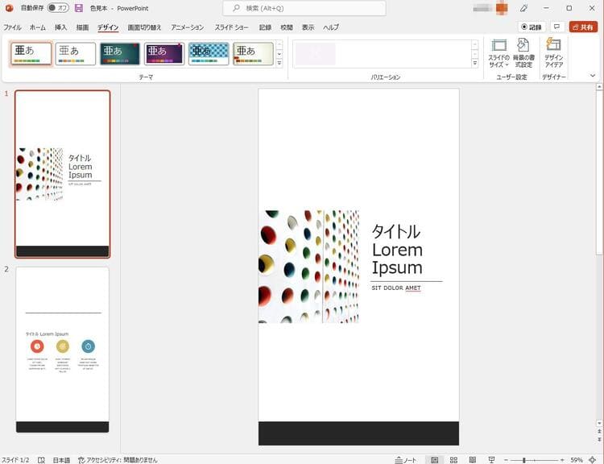This screenshot has height=464, width=604.
Task: Open the 記録 ribbon tab
Action: 265,27
